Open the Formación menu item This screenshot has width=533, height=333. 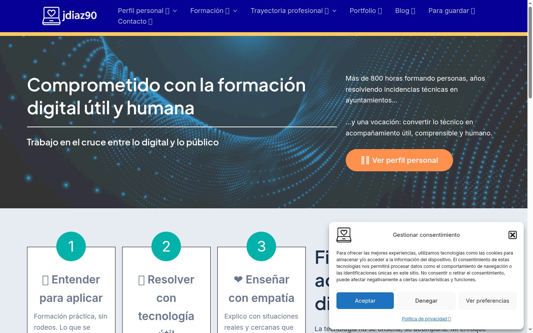[x=210, y=11]
